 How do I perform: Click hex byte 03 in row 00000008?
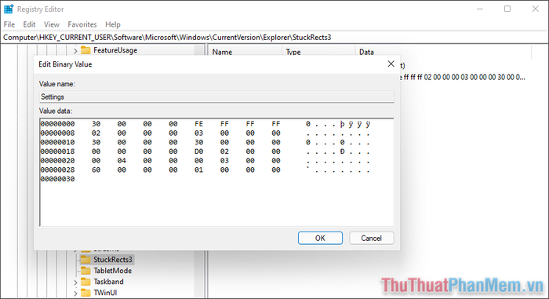coord(198,133)
